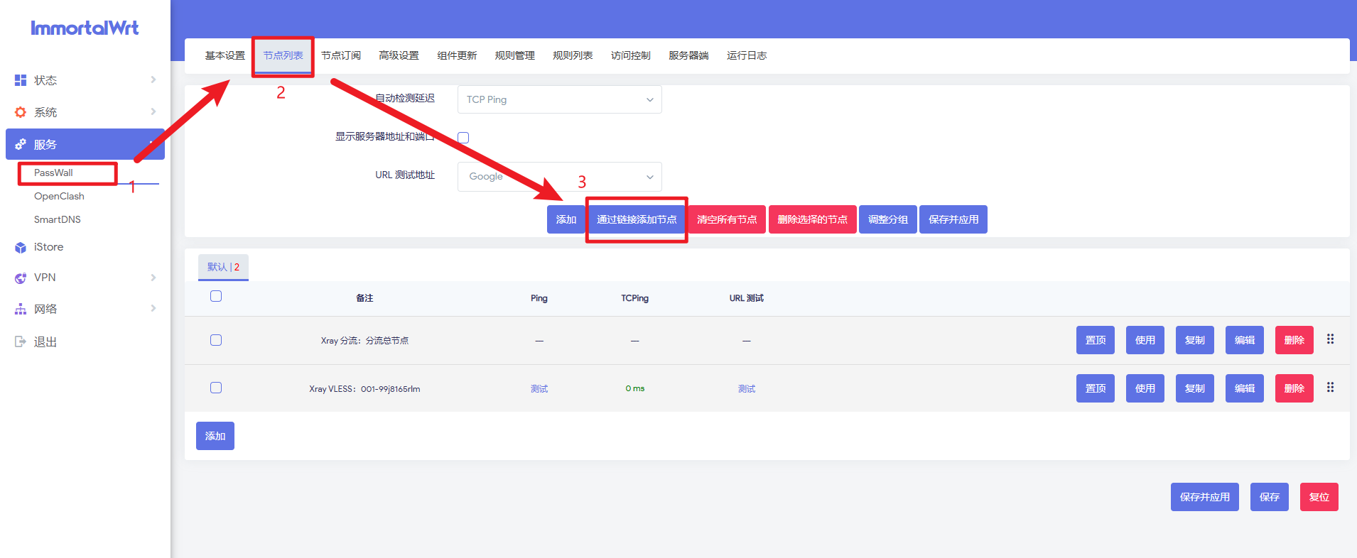Expand the 网络 sidebar menu
1357x558 pixels.
[x=85, y=309]
